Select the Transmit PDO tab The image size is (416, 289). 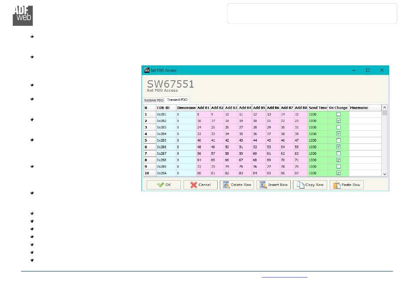pos(178,100)
